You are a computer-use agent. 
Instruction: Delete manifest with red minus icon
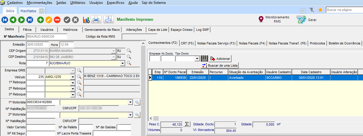pos(57,20)
